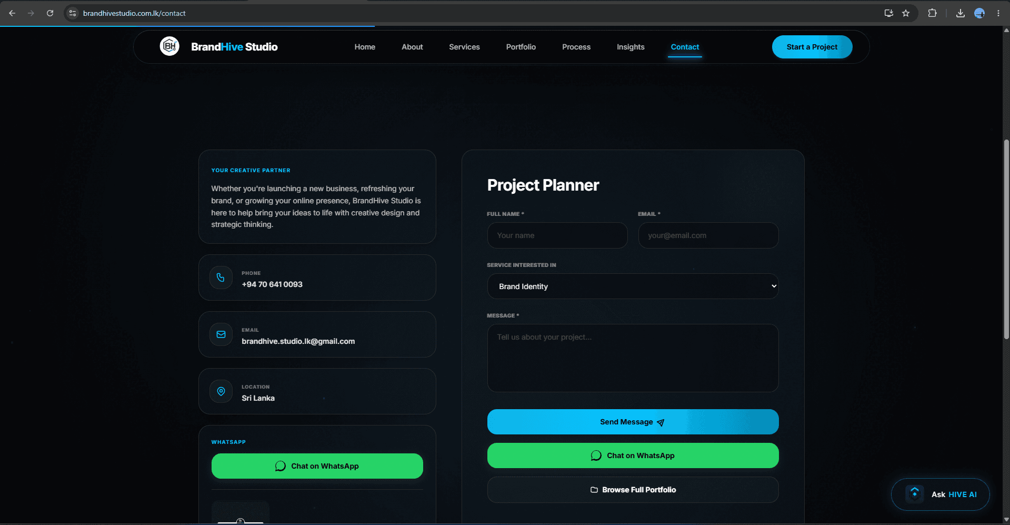1010x525 pixels.
Task: Click the scrollbar down arrow
Action: pyautogui.click(x=1006, y=520)
